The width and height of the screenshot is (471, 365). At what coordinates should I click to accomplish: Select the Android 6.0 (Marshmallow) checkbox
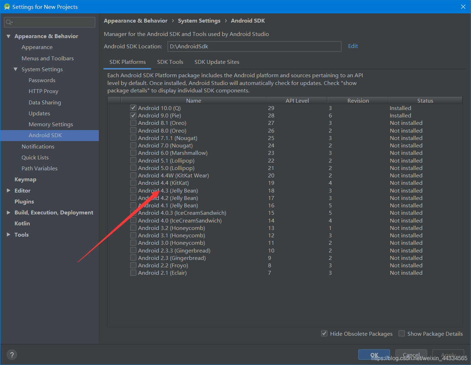133,153
